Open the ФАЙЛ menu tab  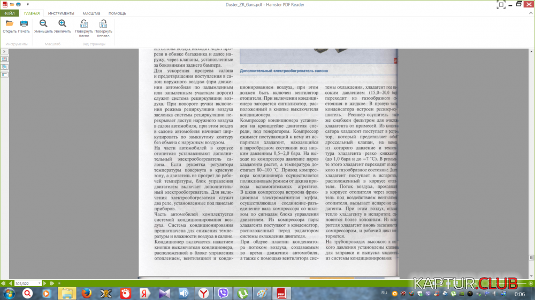[x=9, y=13]
